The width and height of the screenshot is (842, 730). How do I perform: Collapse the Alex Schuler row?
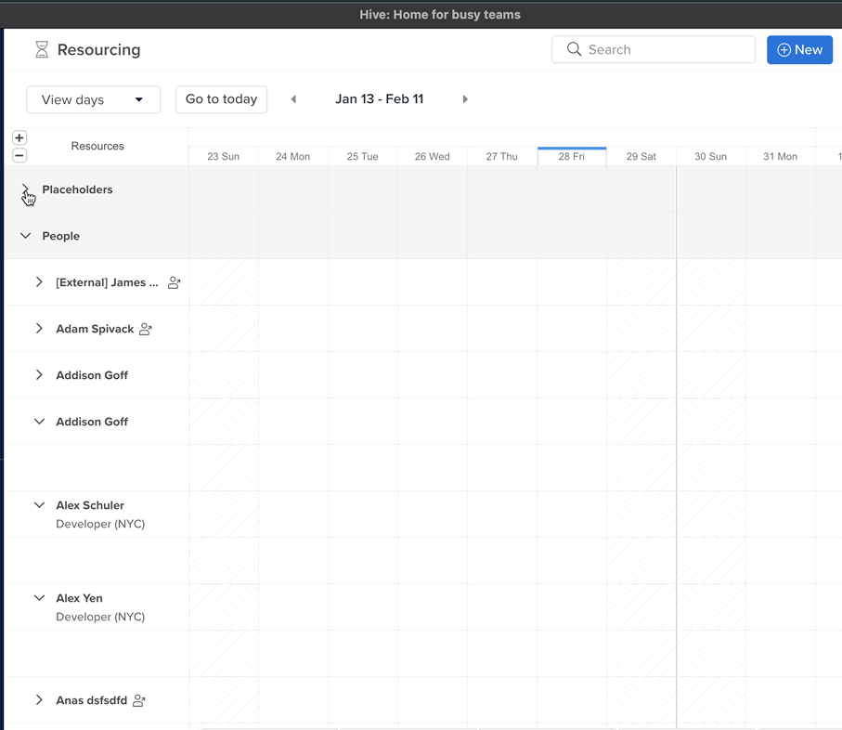(x=39, y=505)
